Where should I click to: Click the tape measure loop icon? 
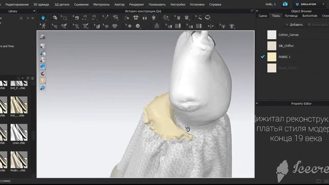click(x=208, y=18)
